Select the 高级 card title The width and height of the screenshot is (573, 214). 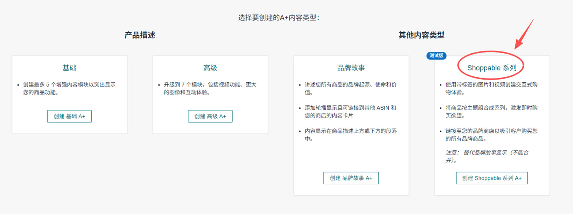210,68
